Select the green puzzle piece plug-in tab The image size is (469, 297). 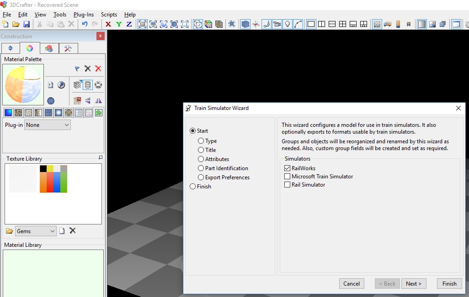click(99, 113)
